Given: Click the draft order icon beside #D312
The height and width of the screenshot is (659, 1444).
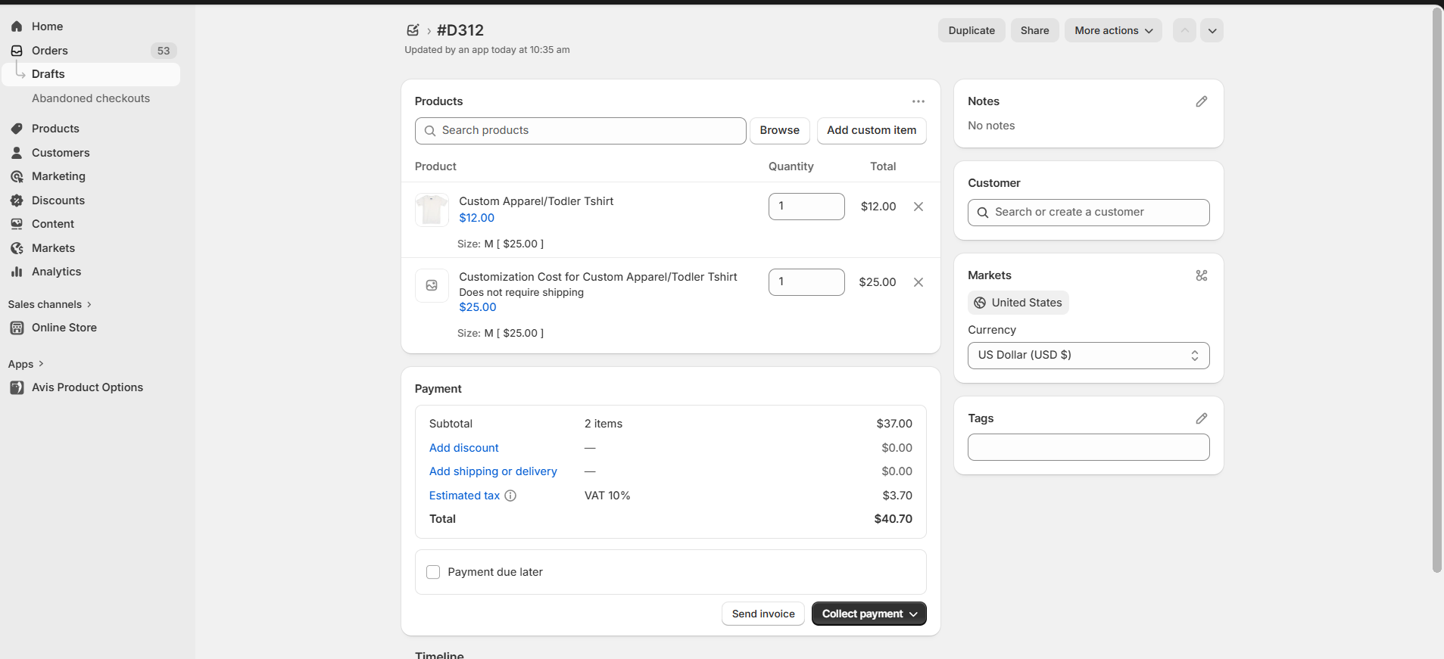Looking at the screenshot, I should 413,30.
